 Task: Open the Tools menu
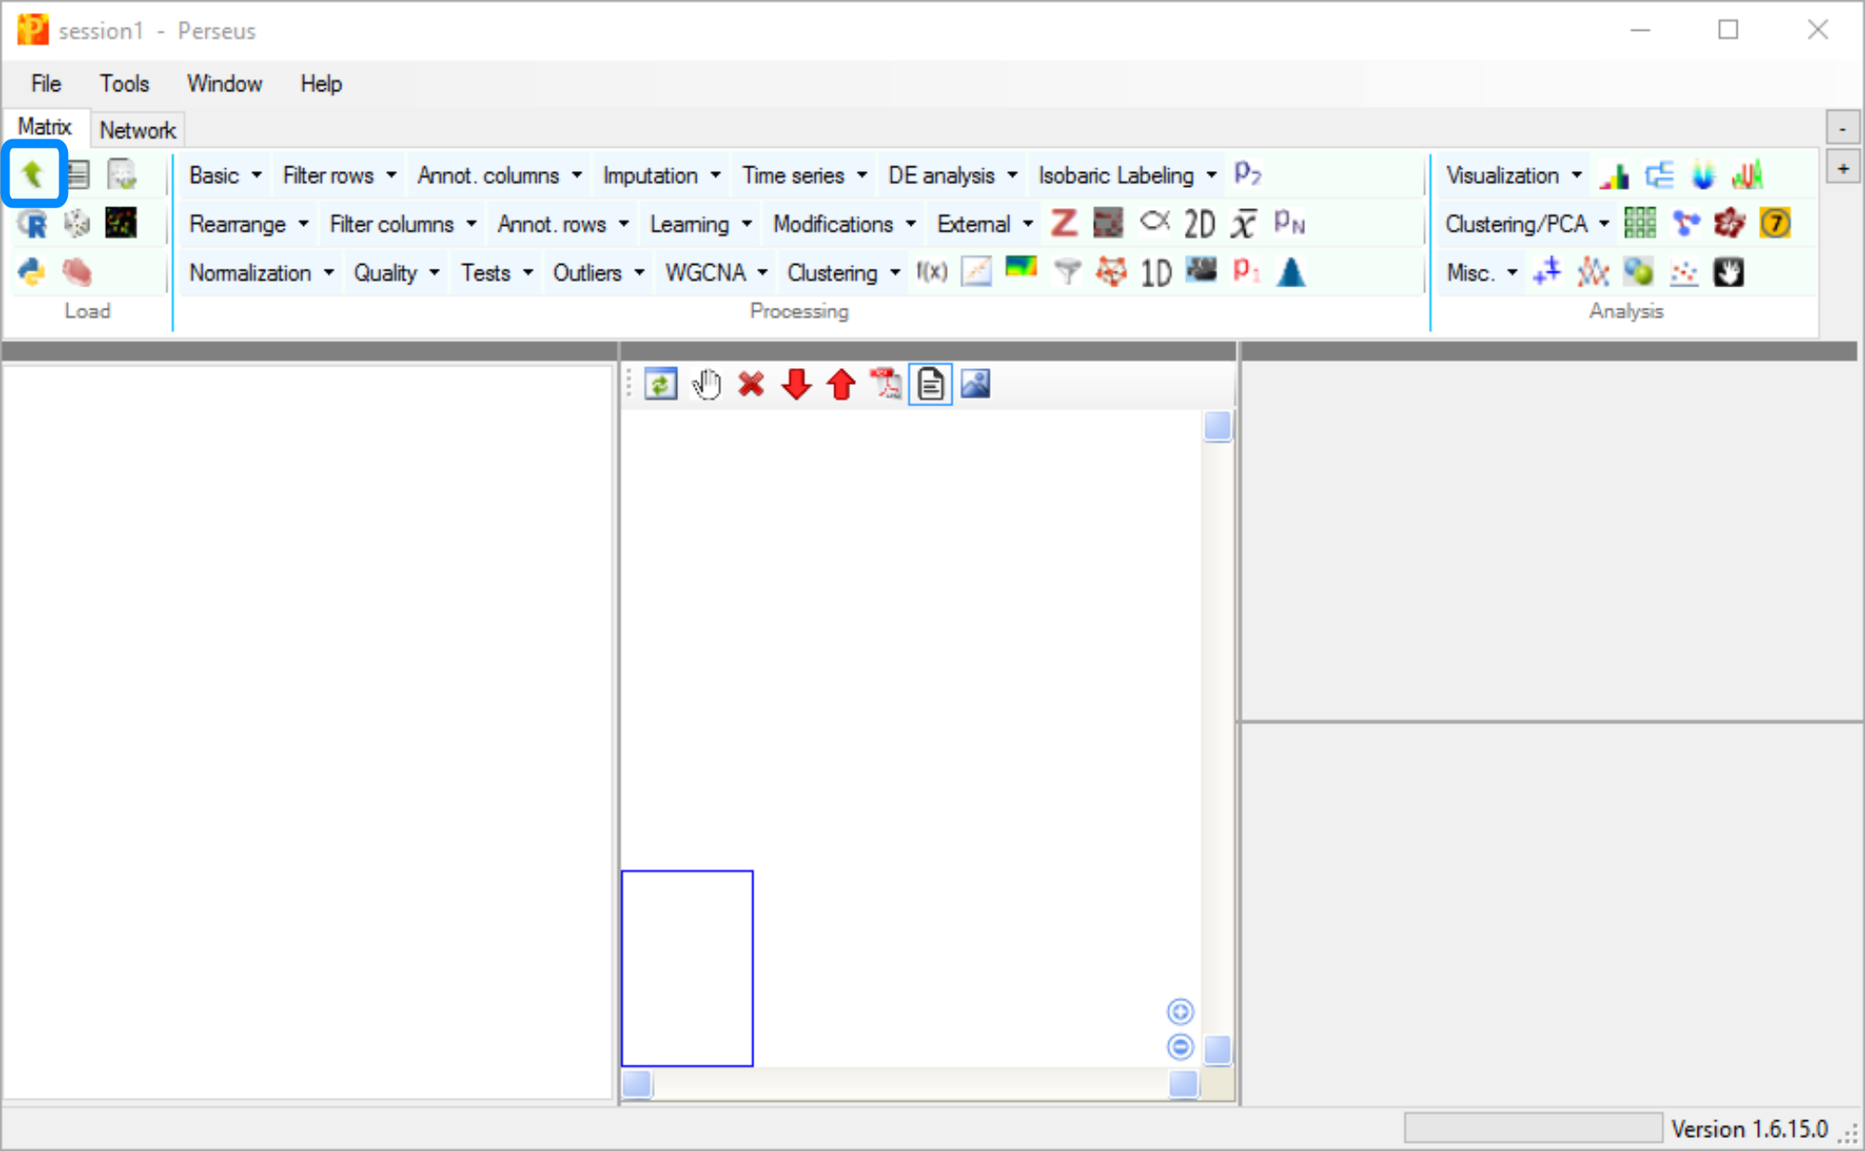click(124, 84)
